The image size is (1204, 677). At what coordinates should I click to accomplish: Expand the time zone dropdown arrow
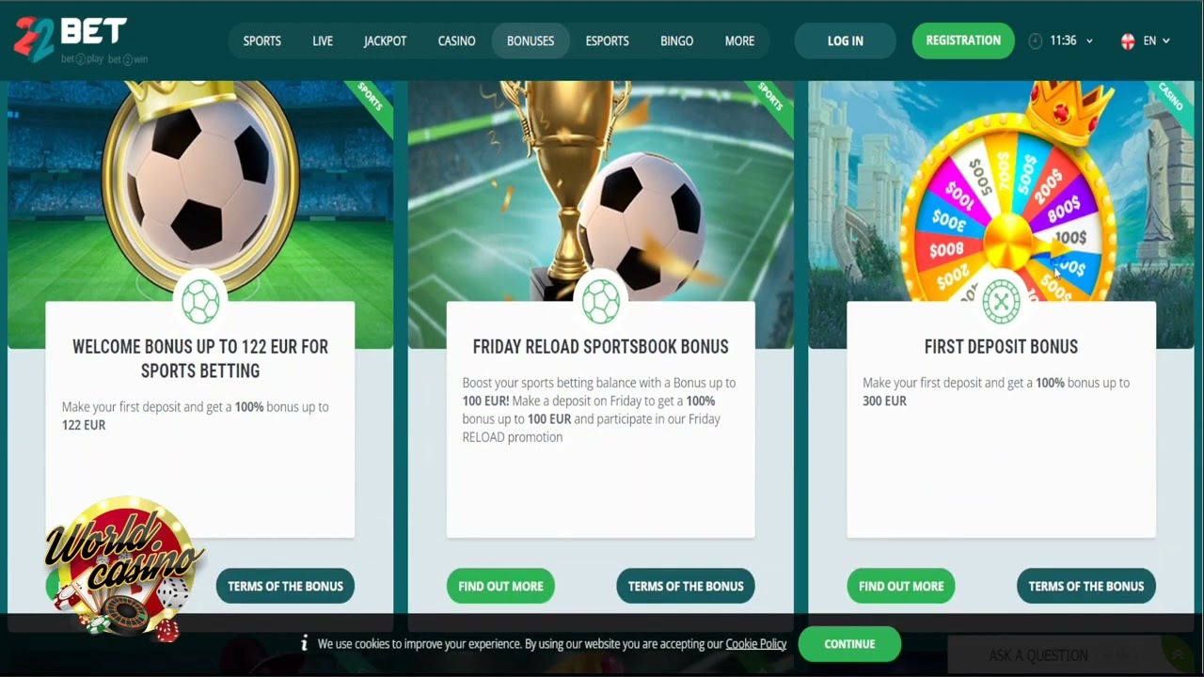(1089, 41)
